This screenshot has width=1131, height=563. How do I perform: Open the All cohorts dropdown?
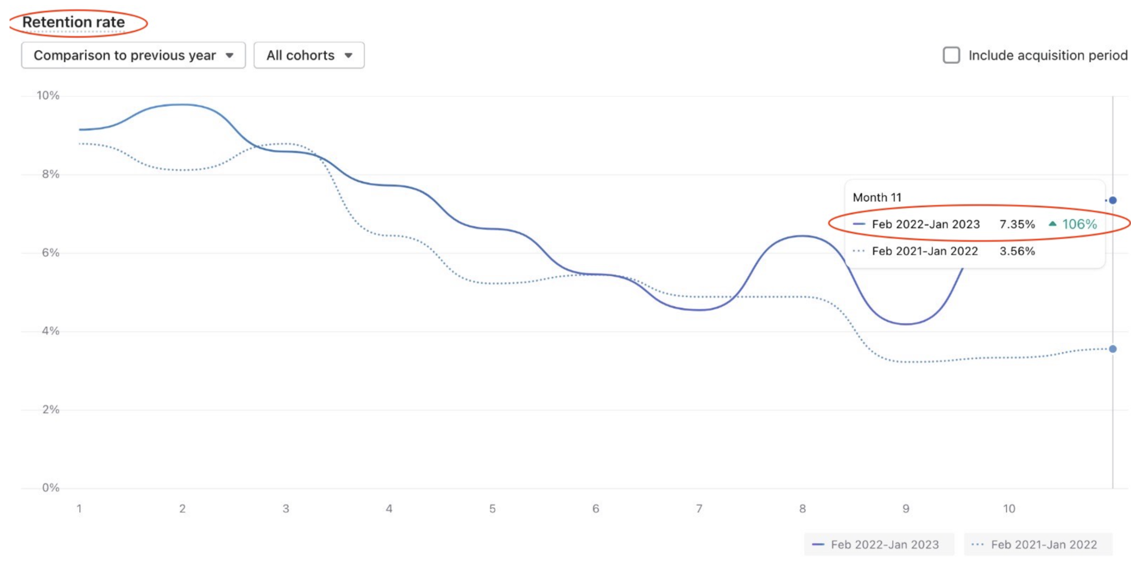(x=308, y=55)
